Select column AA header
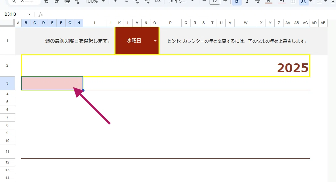This screenshot has height=182, width=336. click(x=288, y=23)
